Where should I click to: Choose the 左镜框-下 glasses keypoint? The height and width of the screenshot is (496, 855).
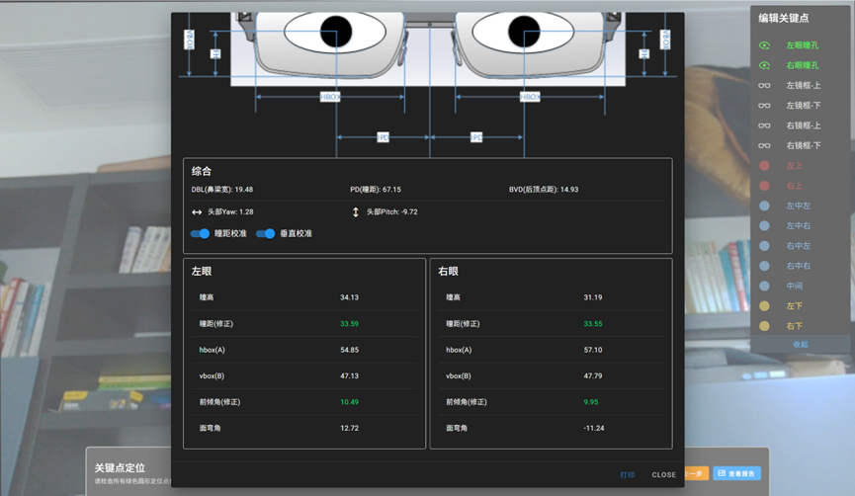[x=789, y=106]
